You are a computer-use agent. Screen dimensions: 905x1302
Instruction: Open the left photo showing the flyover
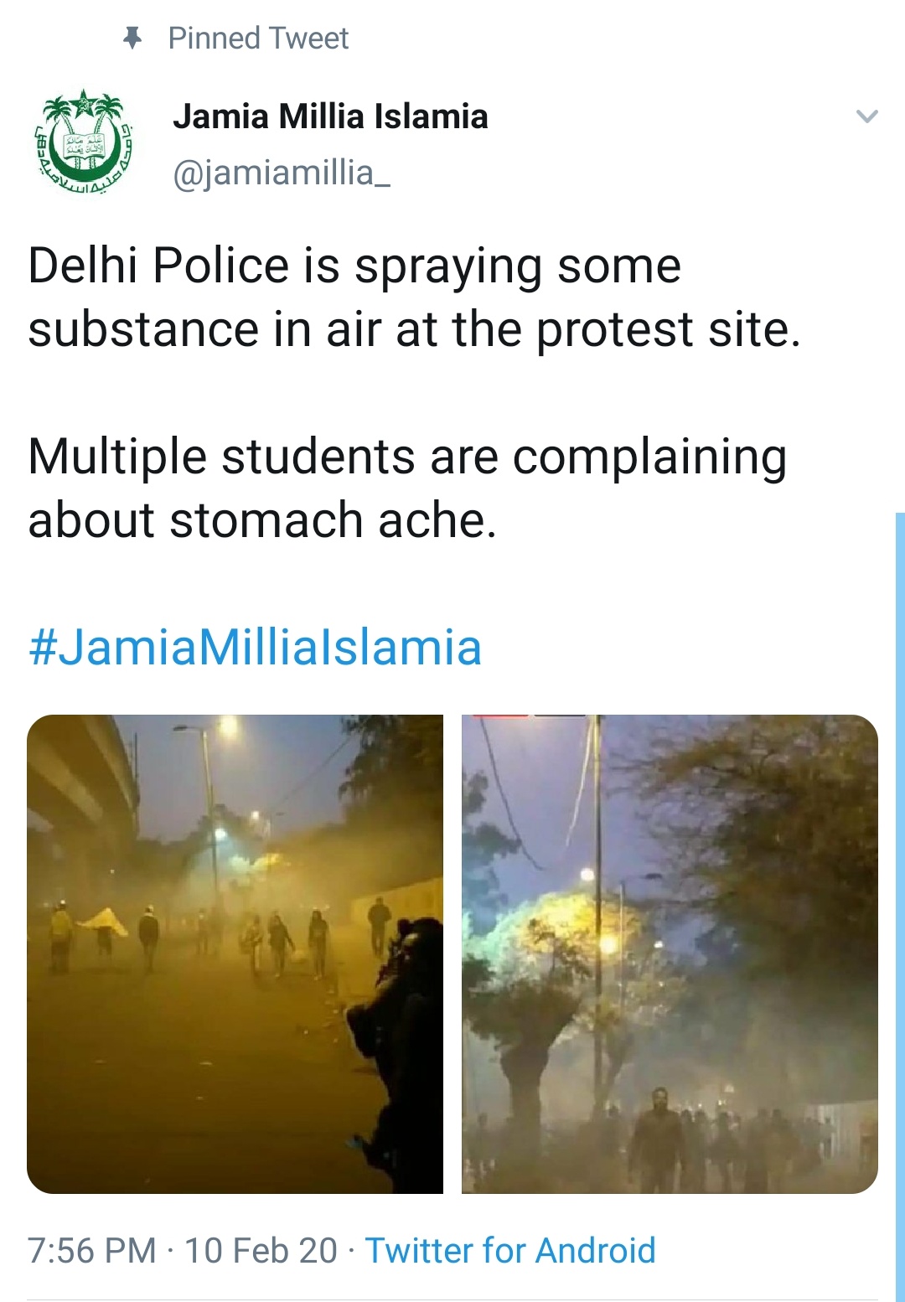235,953
